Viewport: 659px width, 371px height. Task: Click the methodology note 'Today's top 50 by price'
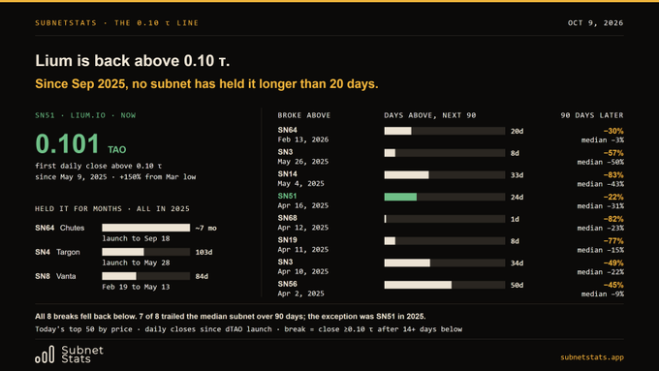coord(248,329)
